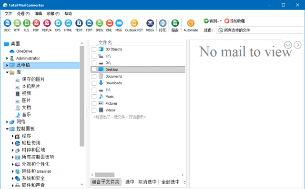Choose EML conversion icon
The width and height of the screenshot is (305, 189).
tap(109, 23)
